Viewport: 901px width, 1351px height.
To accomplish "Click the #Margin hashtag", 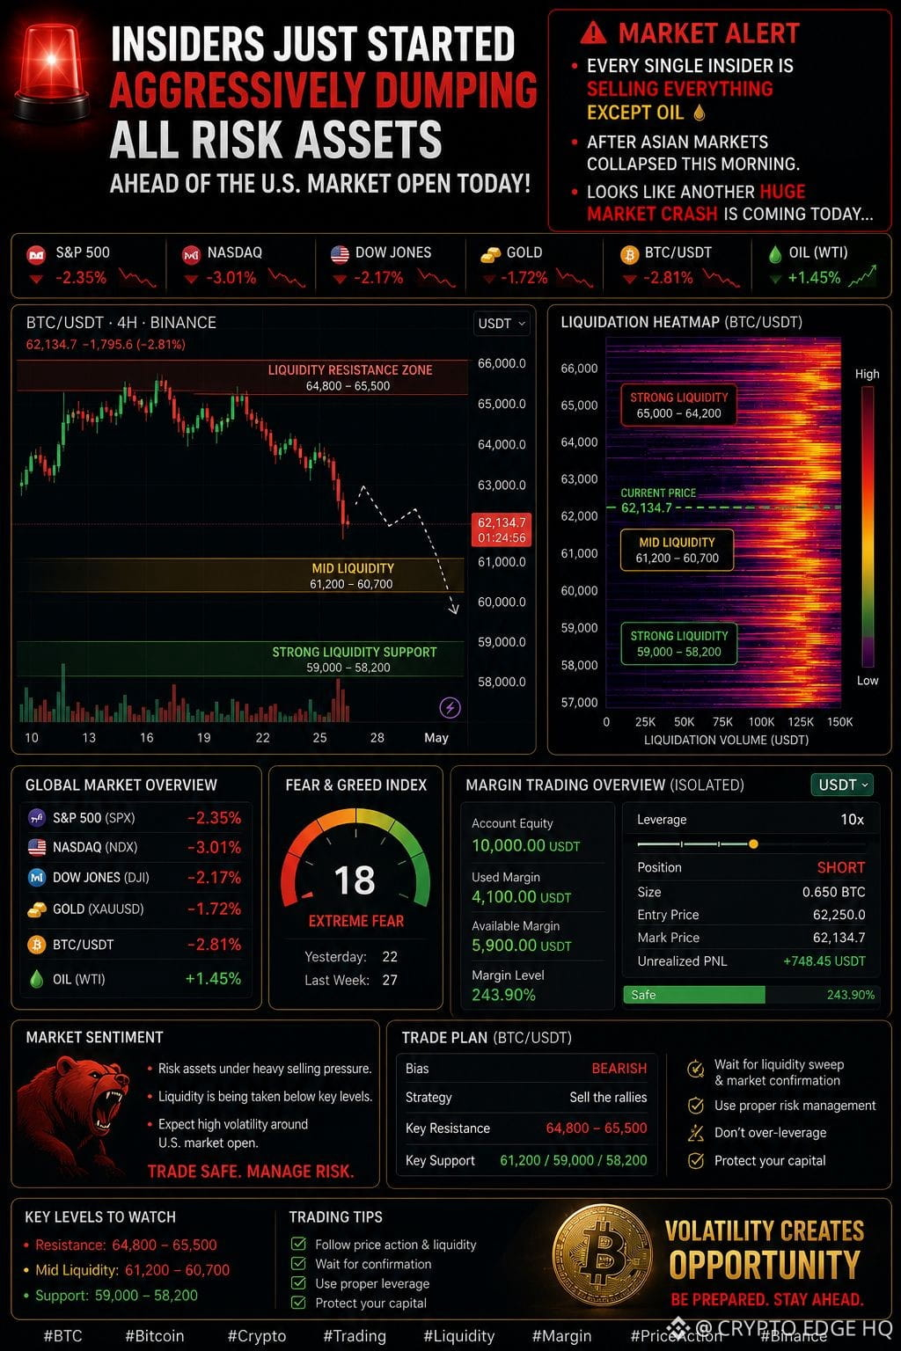I will tap(561, 1335).
